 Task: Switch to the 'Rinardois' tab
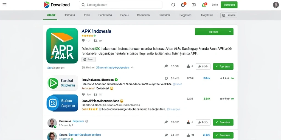point(165,15)
